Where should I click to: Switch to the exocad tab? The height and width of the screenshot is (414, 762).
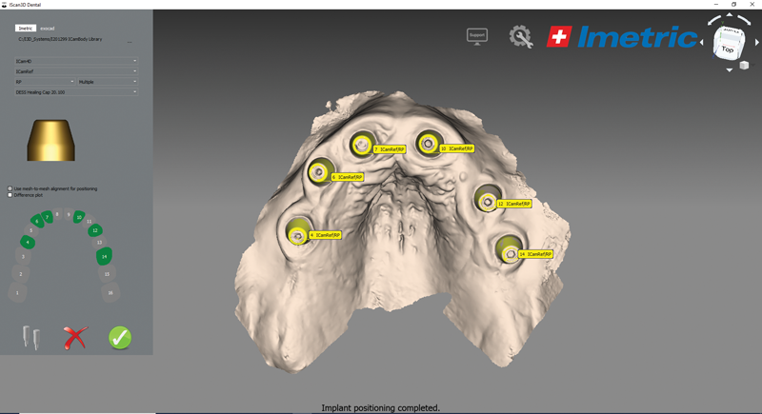click(48, 29)
